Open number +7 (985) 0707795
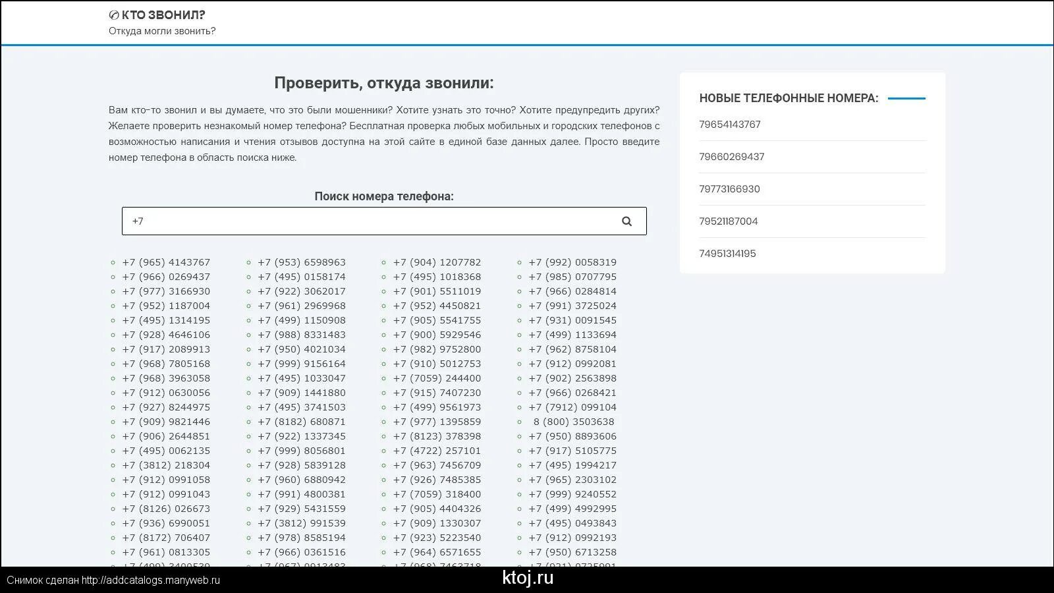 tap(572, 277)
